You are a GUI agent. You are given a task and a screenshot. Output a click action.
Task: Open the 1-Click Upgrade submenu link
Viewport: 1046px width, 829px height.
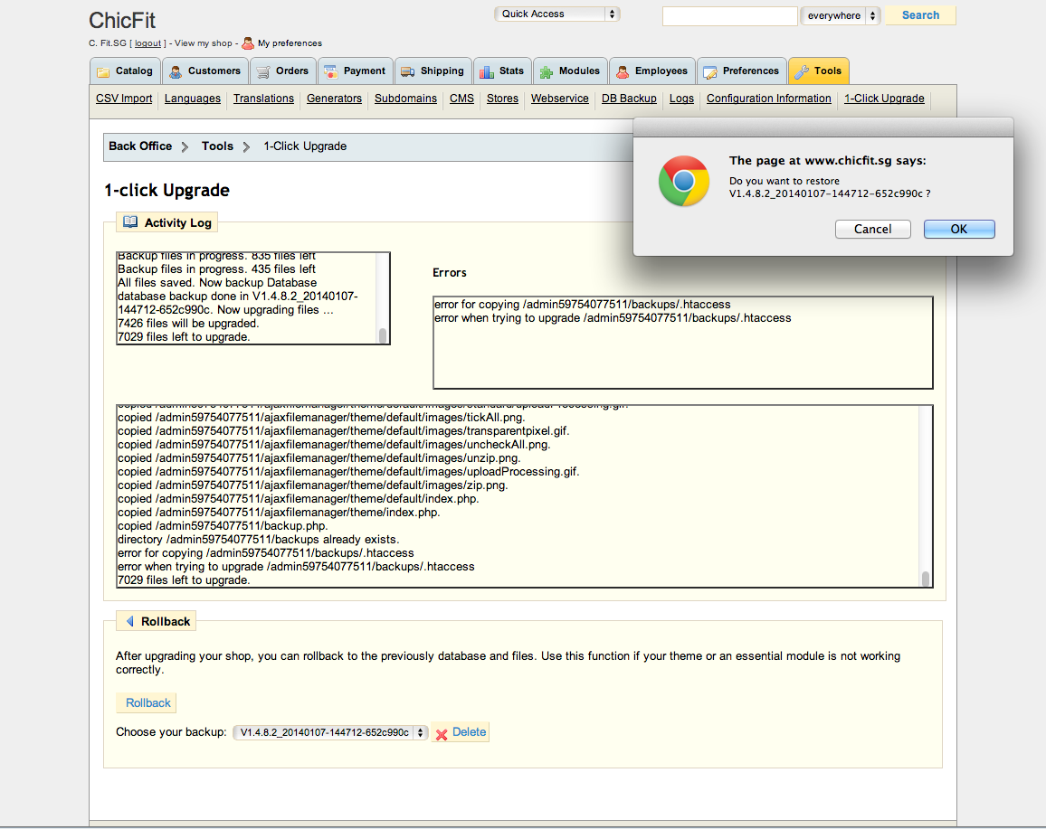point(885,99)
